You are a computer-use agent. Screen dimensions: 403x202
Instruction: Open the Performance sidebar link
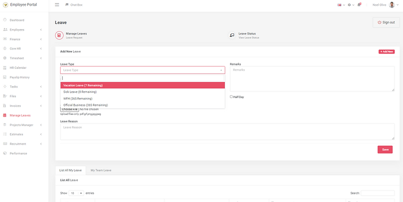pos(18,153)
